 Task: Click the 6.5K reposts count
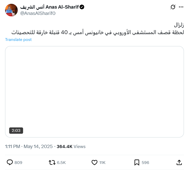[61, 163]
